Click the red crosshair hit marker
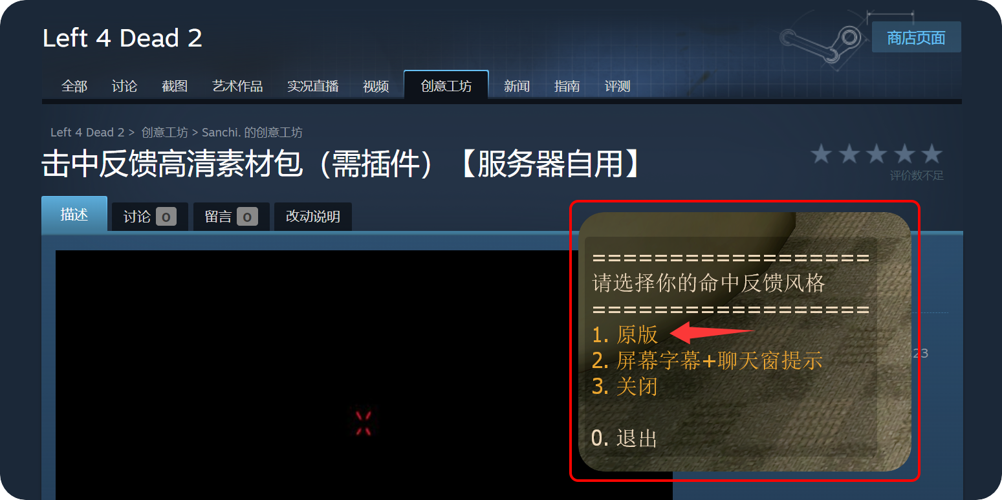The width and height of the screenshot is (1002, 500). click(x=364, y=422)
